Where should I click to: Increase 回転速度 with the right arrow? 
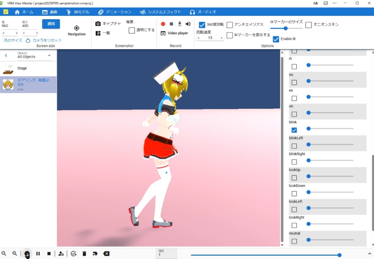[x=221, y=38]
